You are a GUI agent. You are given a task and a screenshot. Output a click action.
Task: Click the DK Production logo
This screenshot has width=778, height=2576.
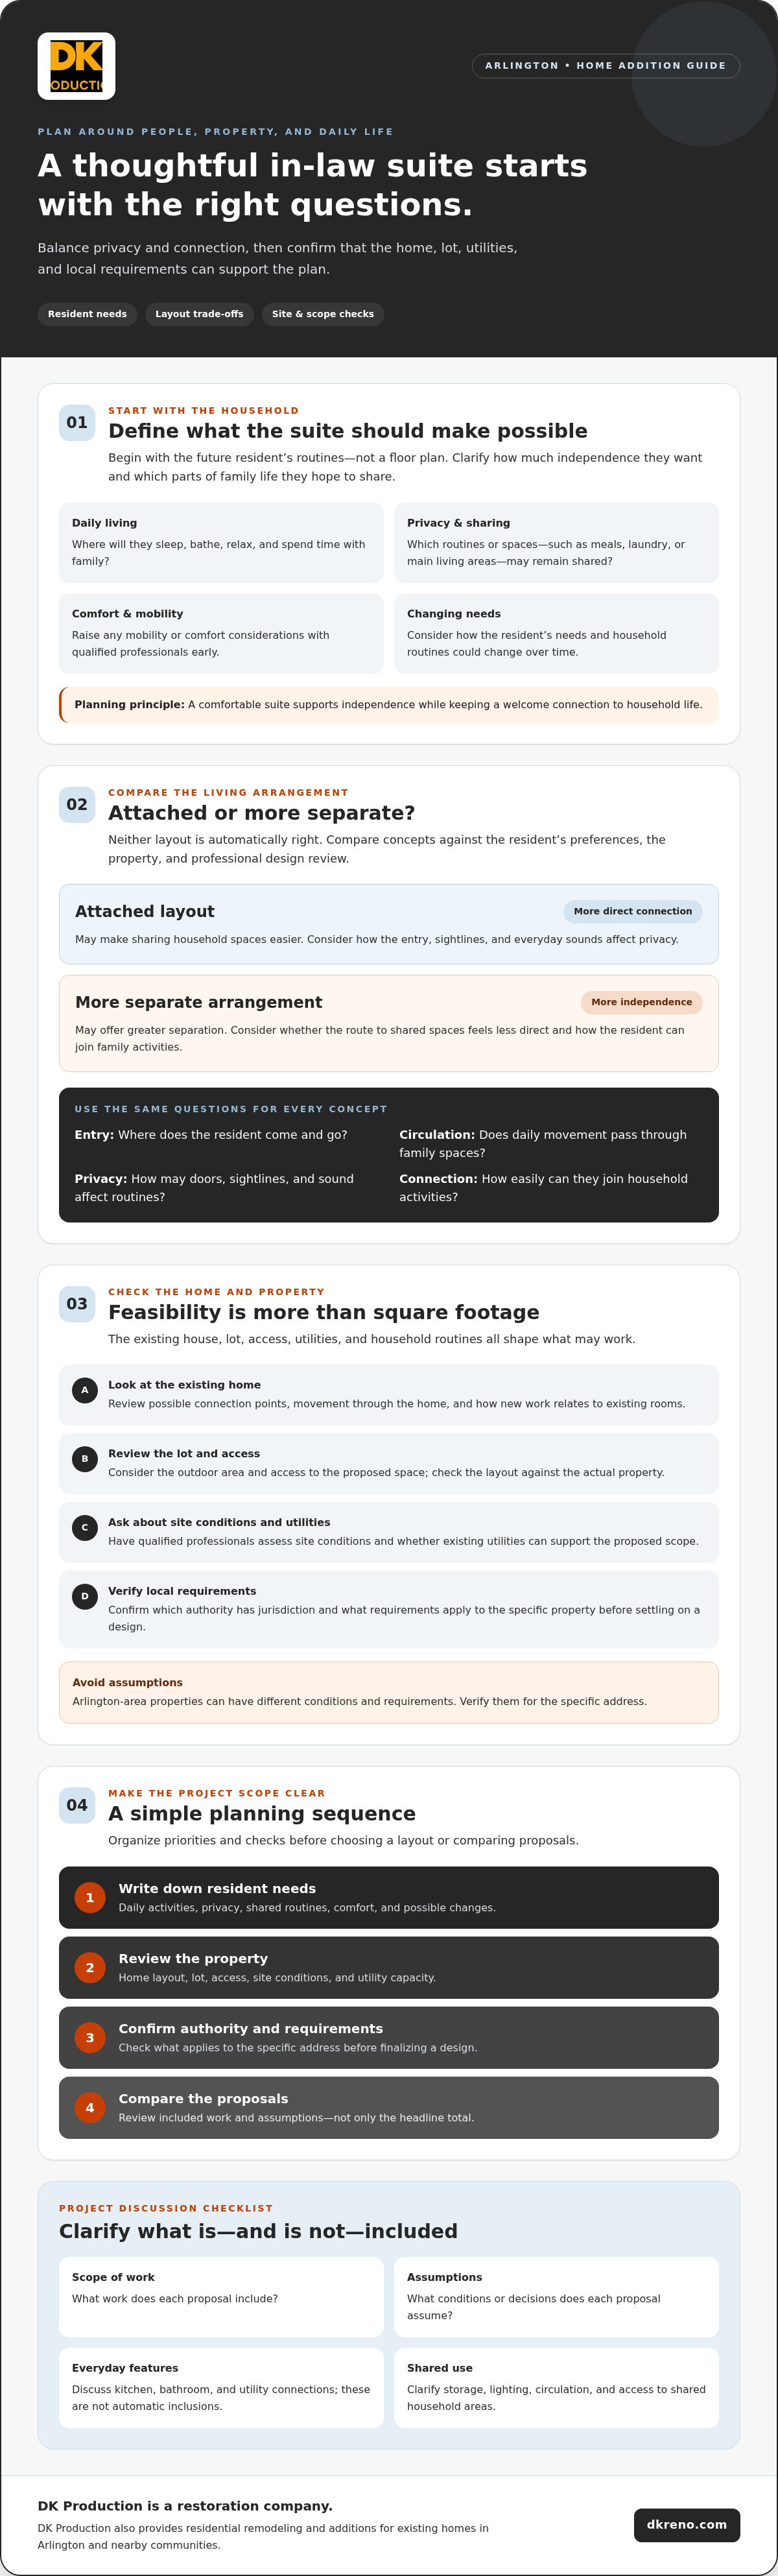click(76, 66)
